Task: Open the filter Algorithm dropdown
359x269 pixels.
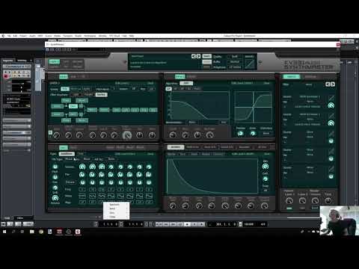Action: [186, 83]
